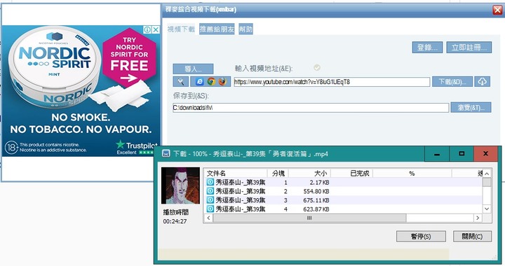This screenshot has height=266, width=505.
Task: Pick the Firefox browser icon
Action: click(x=222, y=82)
